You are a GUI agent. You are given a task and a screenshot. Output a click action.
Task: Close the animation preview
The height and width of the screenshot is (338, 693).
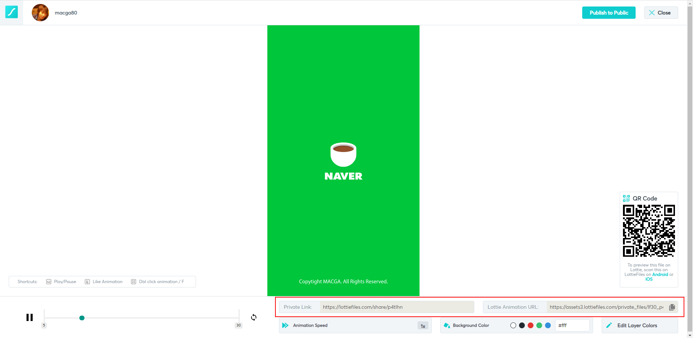[x=661, y=13]
